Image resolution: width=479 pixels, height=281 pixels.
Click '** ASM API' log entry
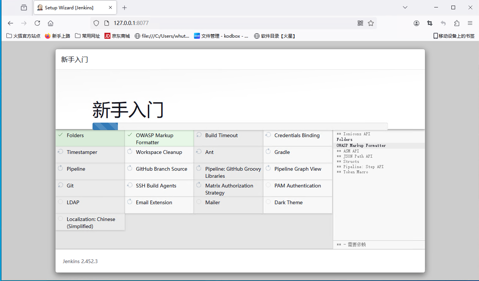[x=348, y=151]
